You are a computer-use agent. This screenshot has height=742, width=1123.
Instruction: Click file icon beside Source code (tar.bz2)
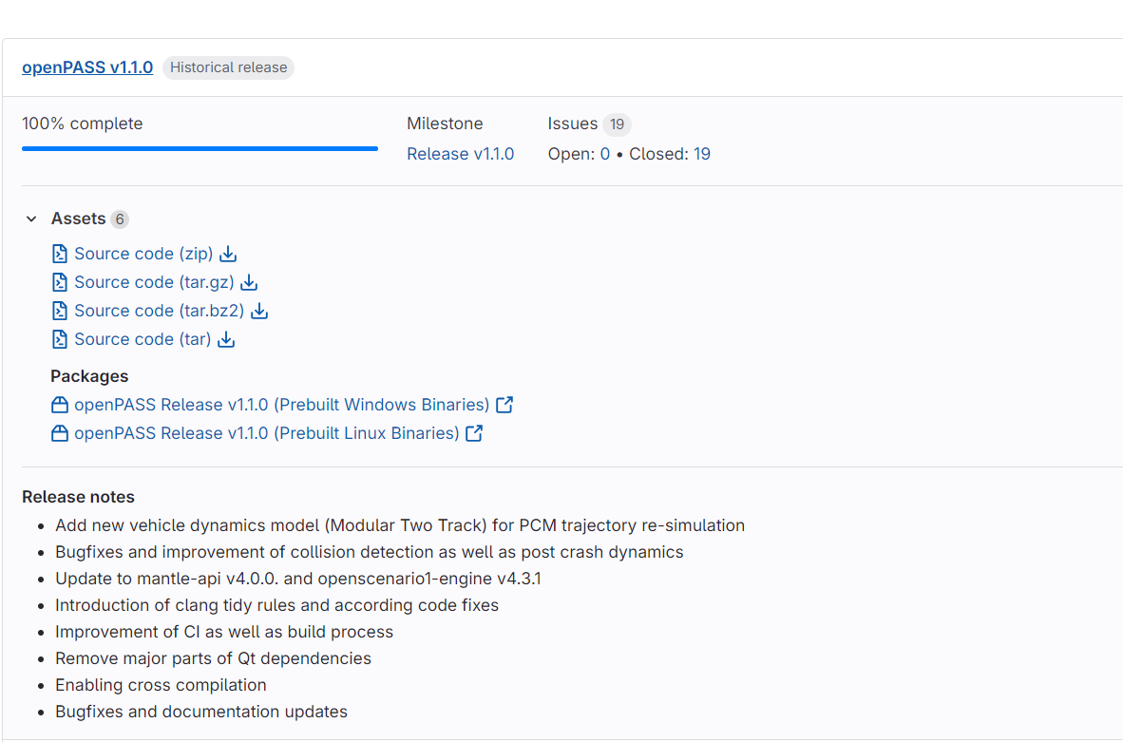(60, 311)
